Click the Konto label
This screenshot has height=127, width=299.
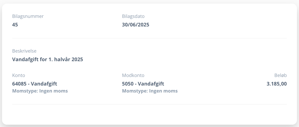(19, 75)
